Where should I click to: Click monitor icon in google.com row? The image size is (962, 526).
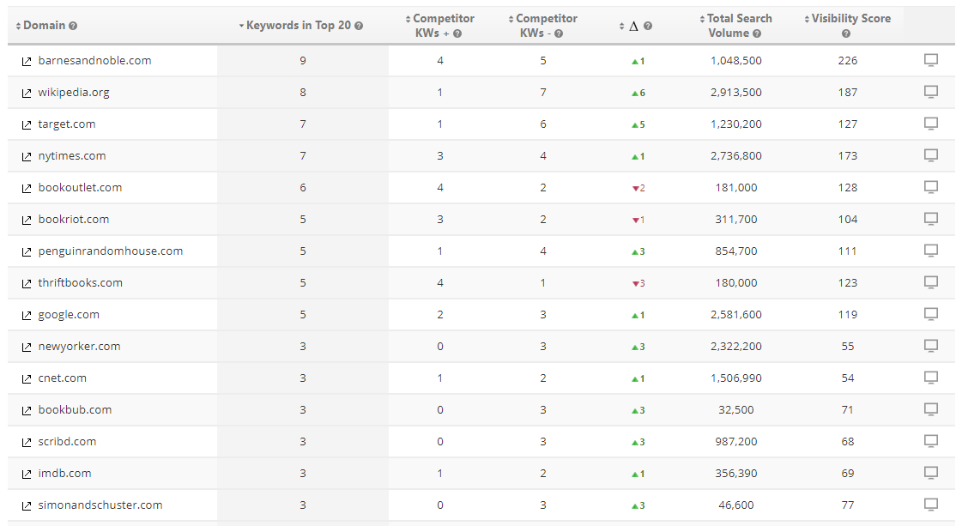(x=931, y=314)
